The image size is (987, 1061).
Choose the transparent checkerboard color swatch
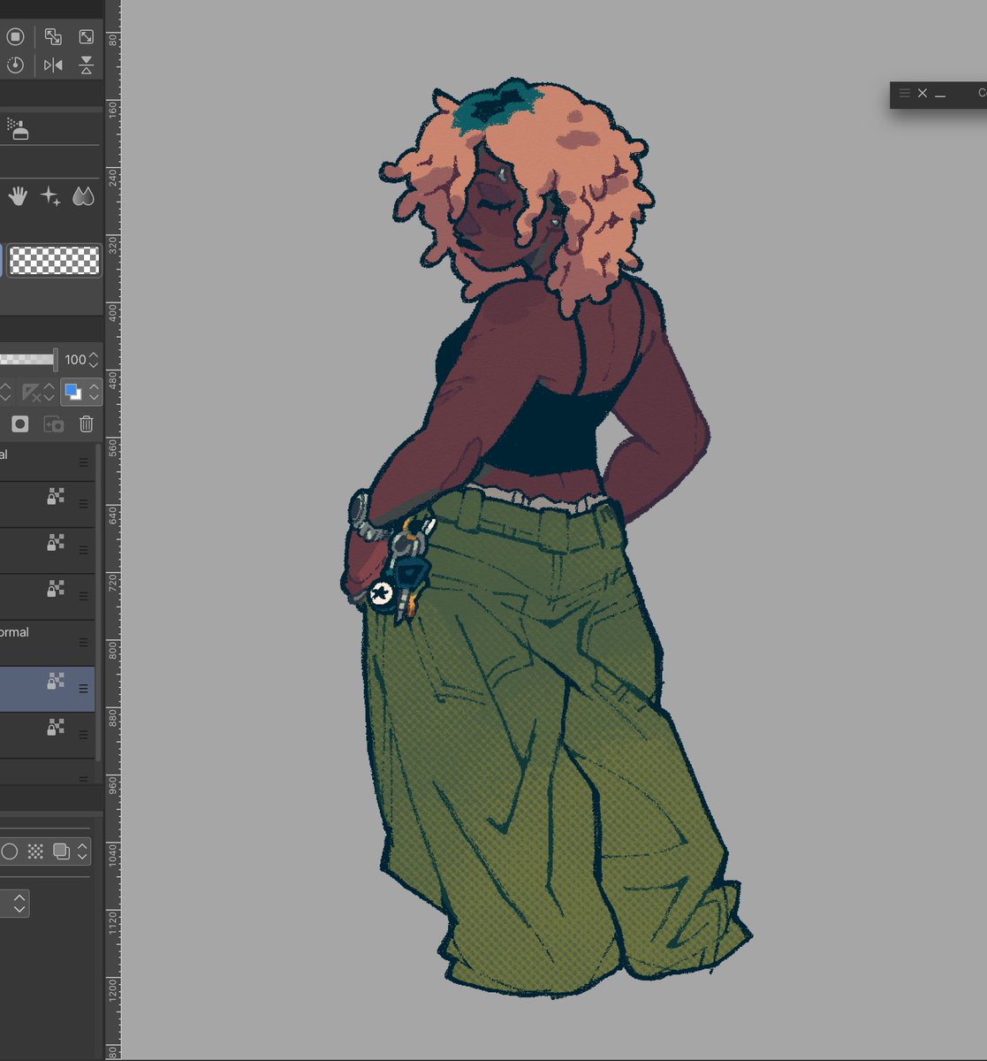pyautogui.click(x=55, y=261)
